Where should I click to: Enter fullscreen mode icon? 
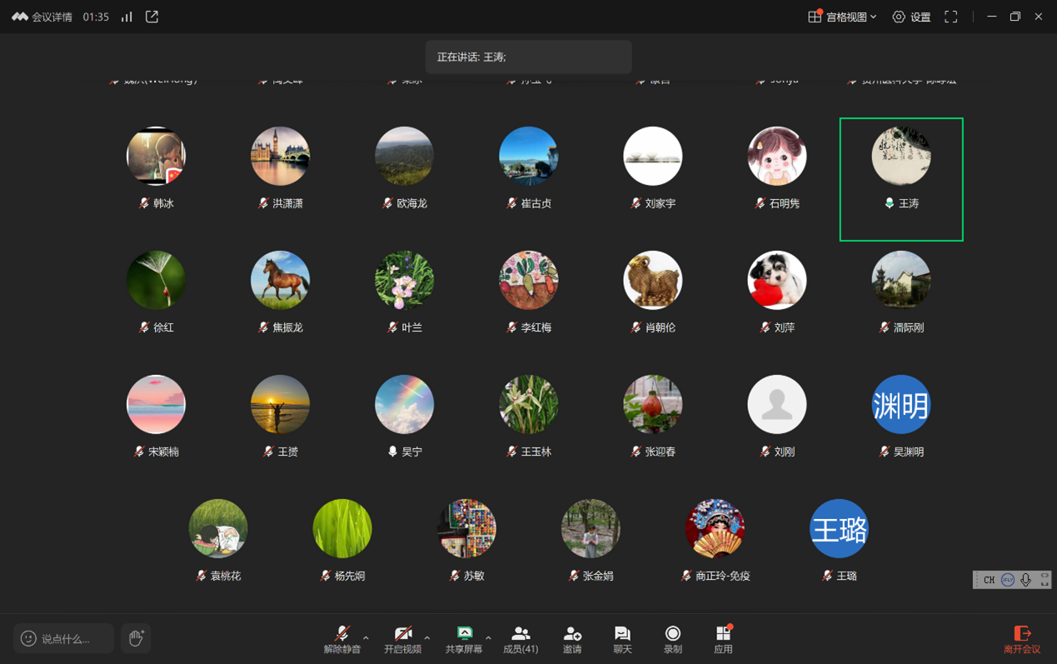950,17
